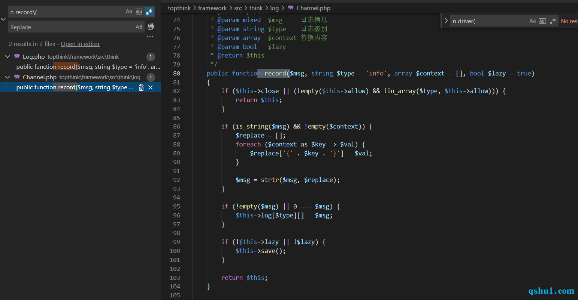This screenshot has width=578, height=300.
Task: Click 'framework' breadcrumb segment
Action: pyautogui.click(x=212, y=8)
